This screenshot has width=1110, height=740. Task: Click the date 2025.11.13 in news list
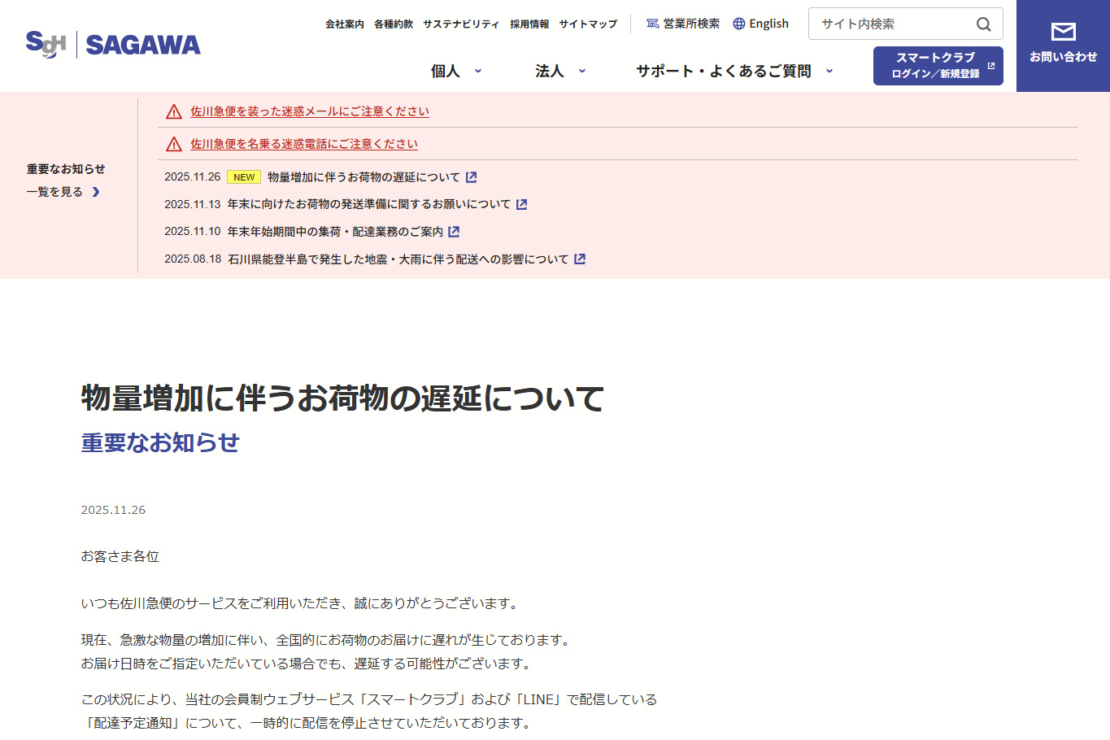(x=193, y=204)
